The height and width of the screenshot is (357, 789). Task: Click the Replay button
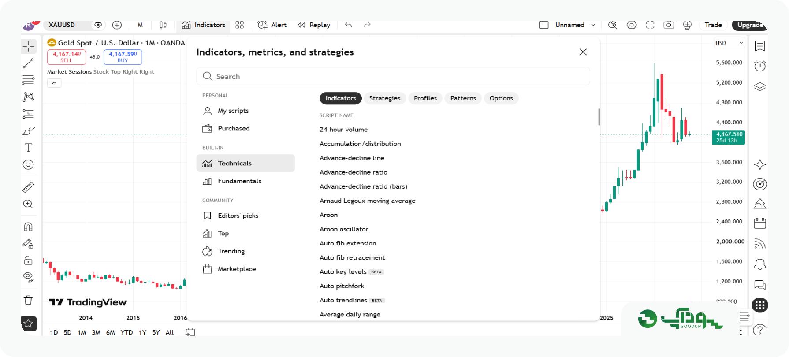314,25
